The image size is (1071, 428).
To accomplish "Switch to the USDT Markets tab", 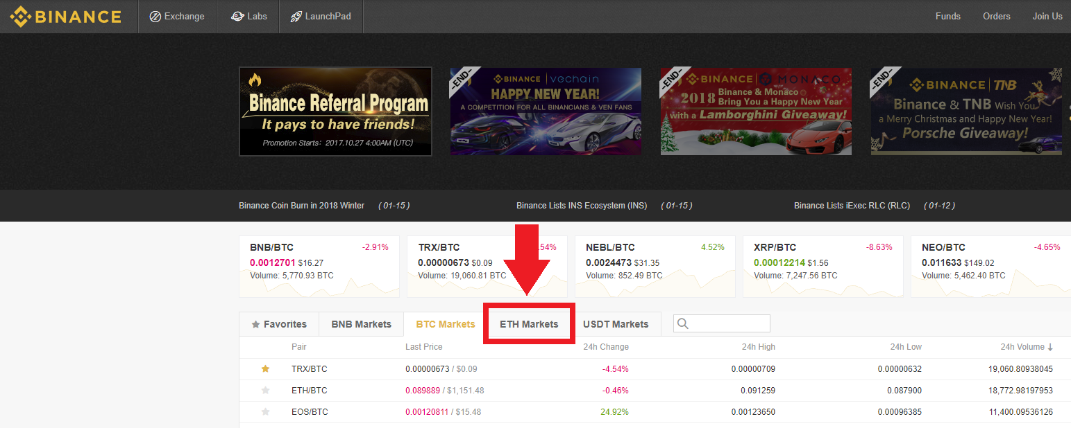I will [616, 324].
